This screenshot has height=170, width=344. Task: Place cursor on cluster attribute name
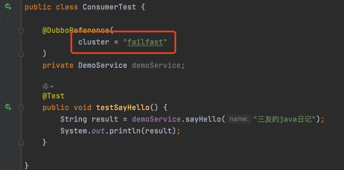coord(94,42)
